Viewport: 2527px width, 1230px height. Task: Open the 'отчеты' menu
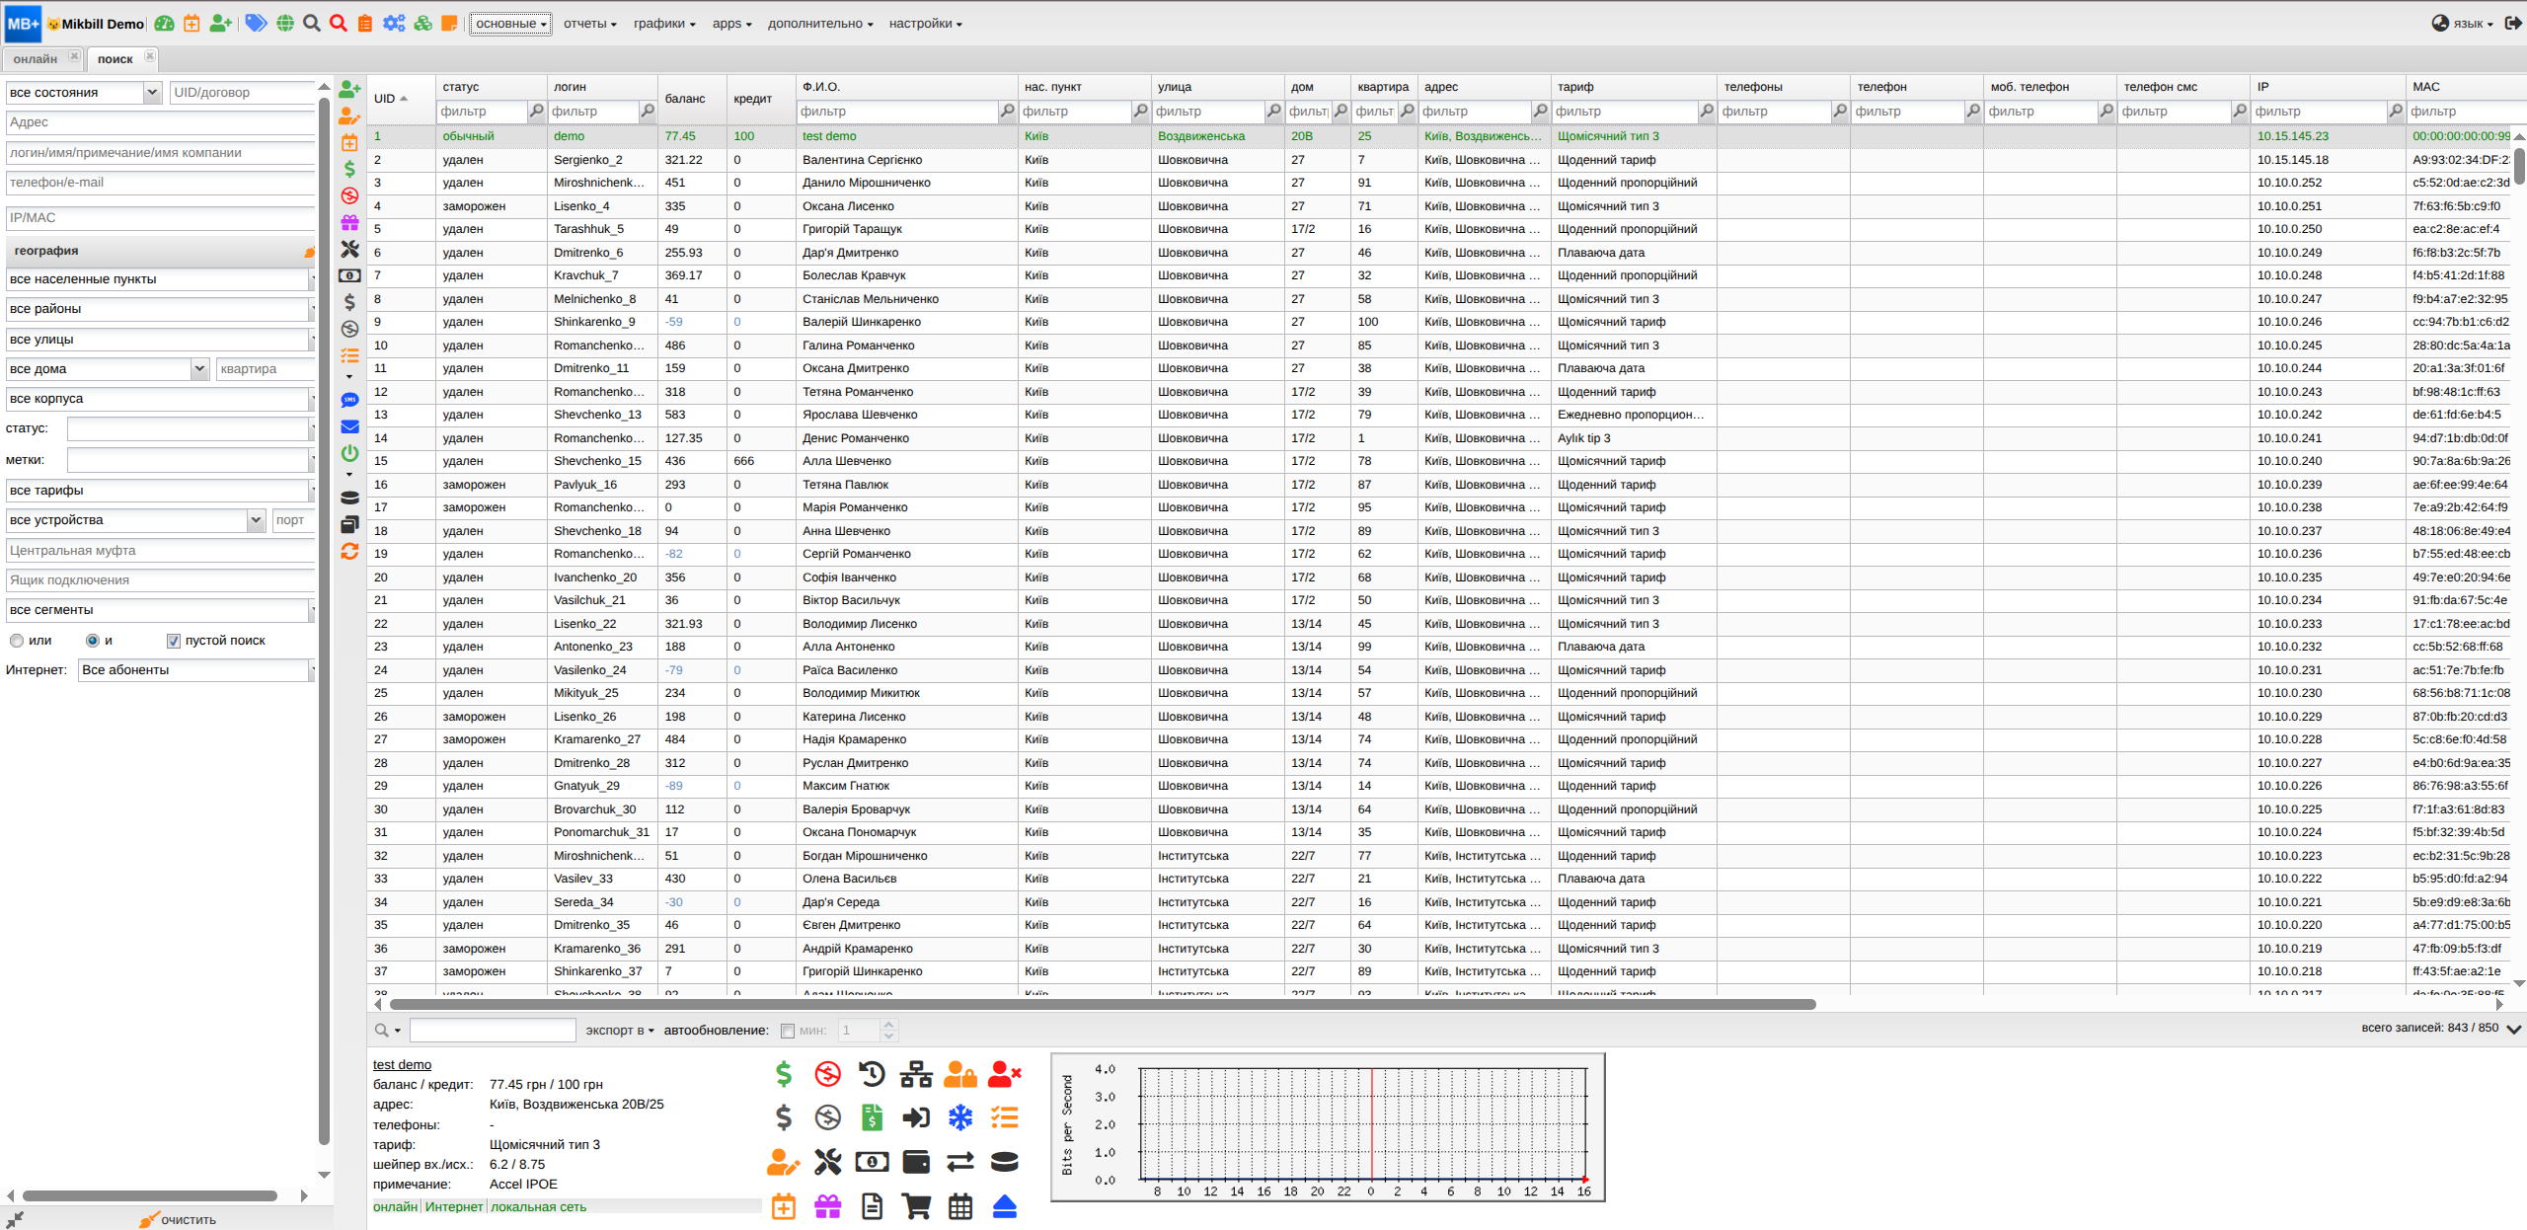[589, 24]
